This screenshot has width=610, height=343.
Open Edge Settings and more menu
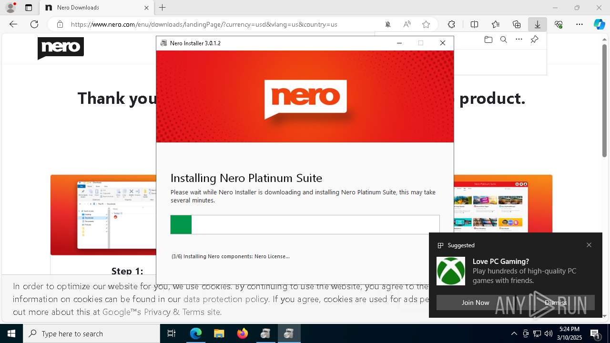[x=579, y=24]
